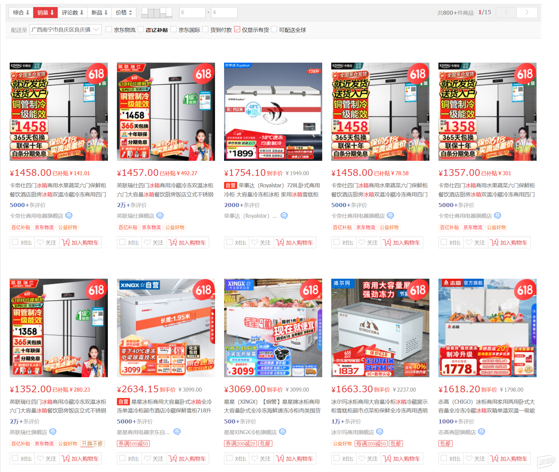Click minimum price input field
The image size is (559, 472).
[x=192, y=13]
